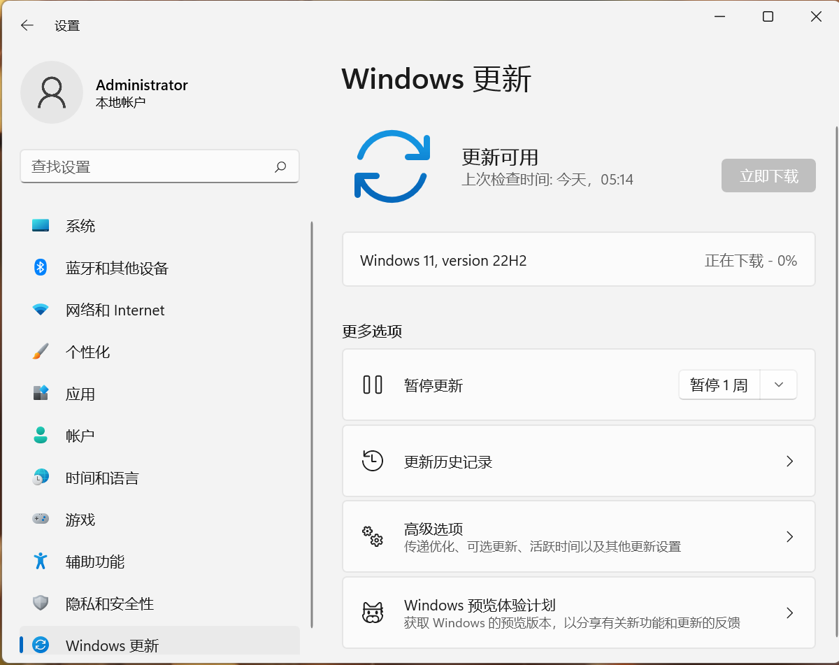Screen dimensions: 839x665
Task: Expand 更新历史记录 using its arrow
Action: (789, 461)
